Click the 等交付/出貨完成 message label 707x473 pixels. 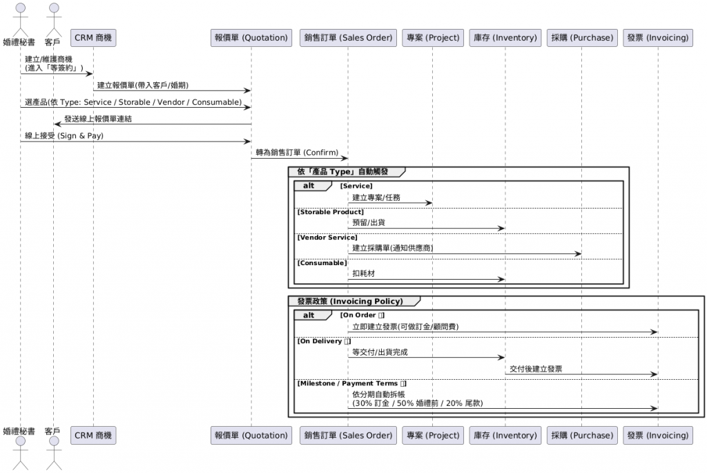(x=380, y=352)
